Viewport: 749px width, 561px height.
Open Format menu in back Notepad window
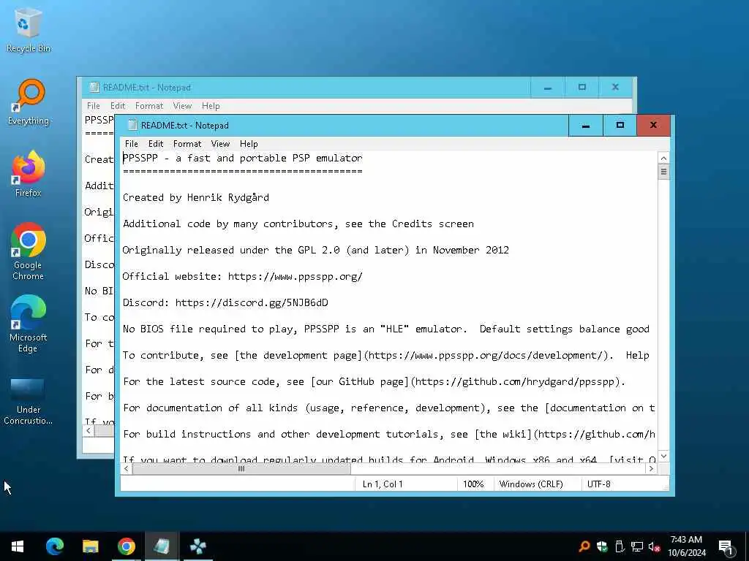[149, 106]
